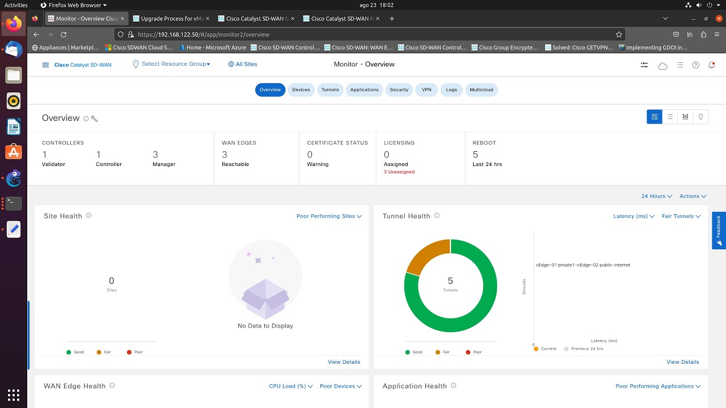Open the Cisco SDWAN Cloud bookmark
The image size is (726, 408).
[139, 48]
